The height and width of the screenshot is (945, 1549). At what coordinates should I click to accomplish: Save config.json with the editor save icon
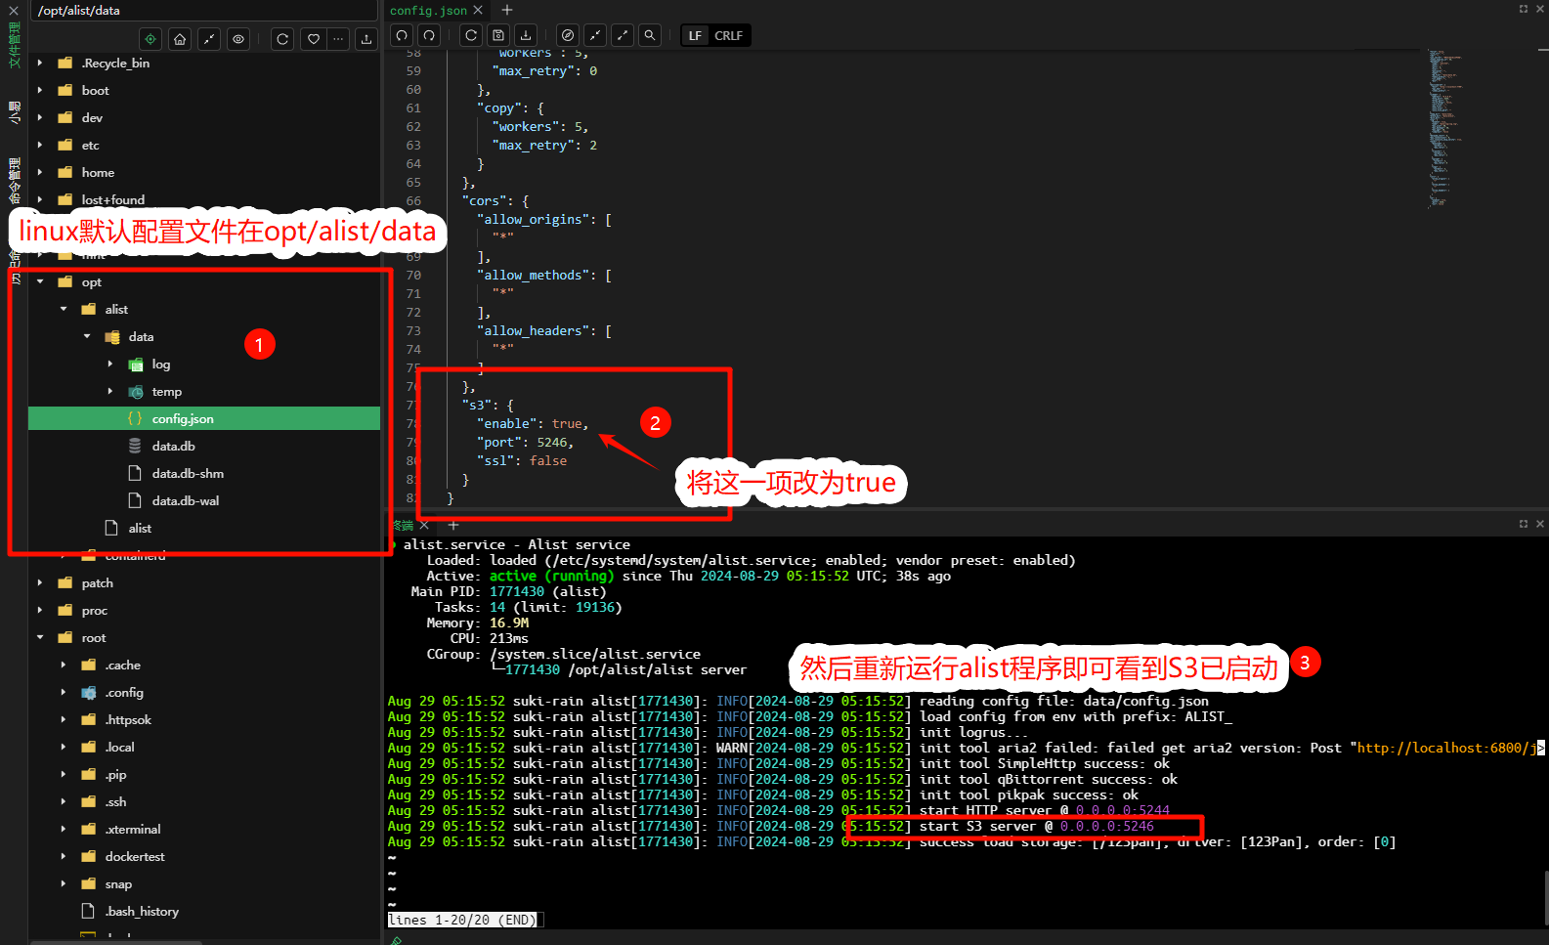click(498, 35)
